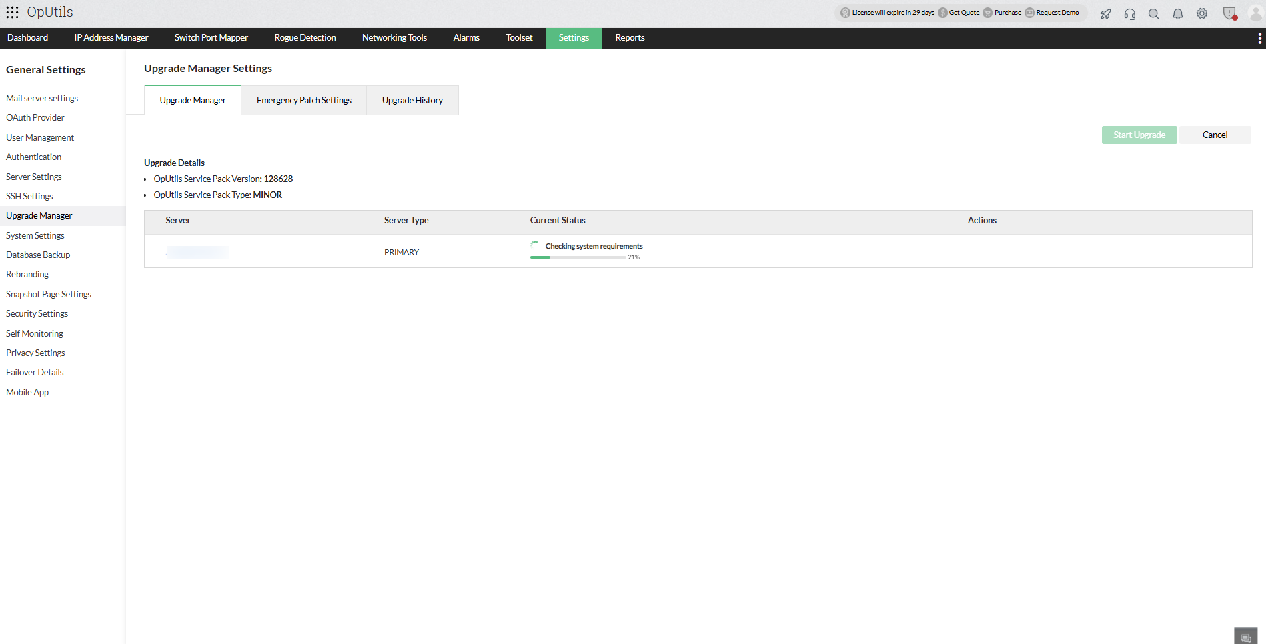Open the notifications bell icon

click(1178, 13)
